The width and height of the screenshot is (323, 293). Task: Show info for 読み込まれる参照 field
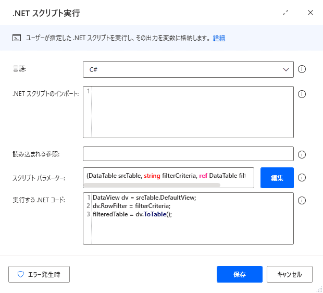[x=302, y=154]
